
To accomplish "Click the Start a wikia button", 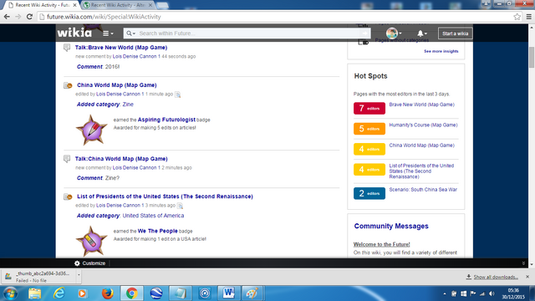I will (x=455, y=33).
